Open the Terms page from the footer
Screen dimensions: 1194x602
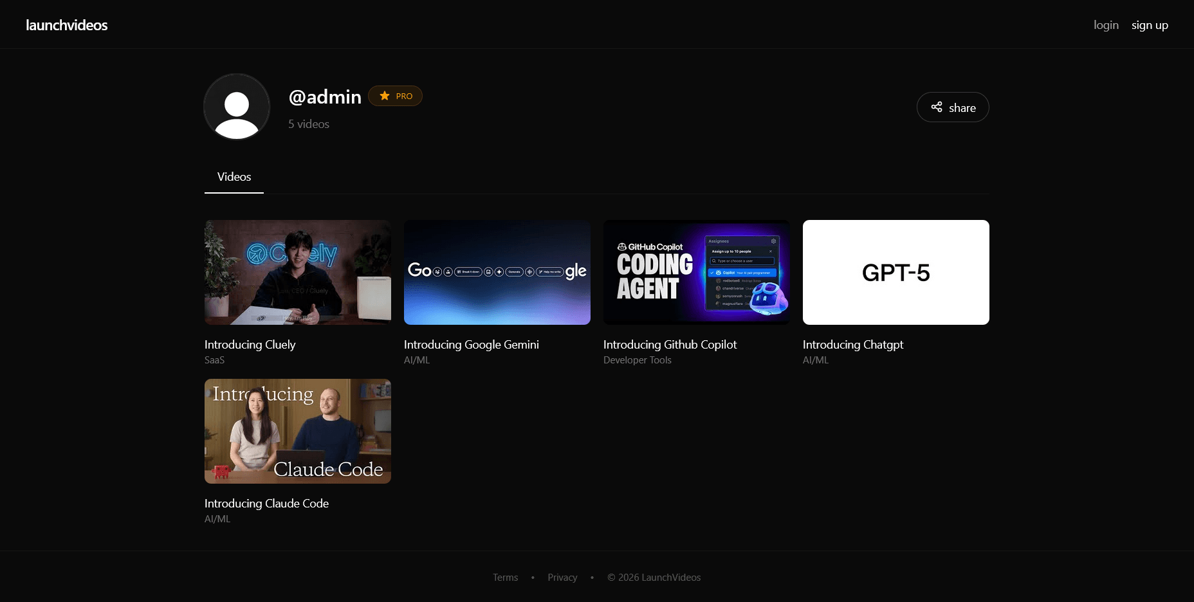click(x=505, y=577)
